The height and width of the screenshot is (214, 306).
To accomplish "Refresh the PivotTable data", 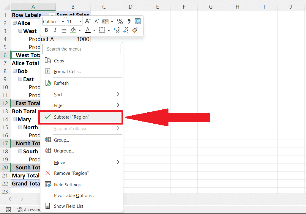I will (61, 83).
